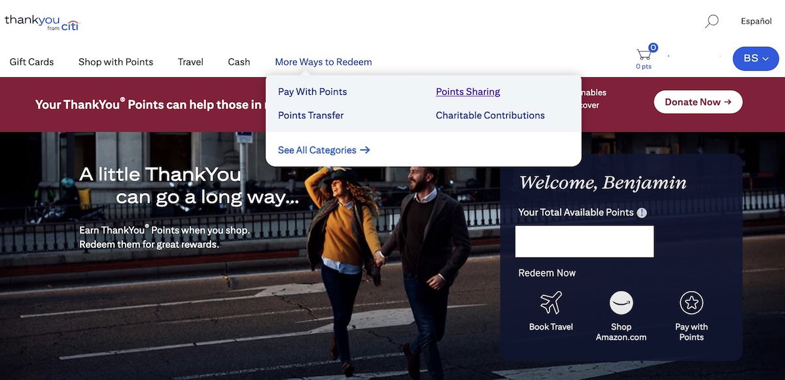The image size is (785, 380).
Task: Click the Donate Now button
Action: tap(698, 102)
